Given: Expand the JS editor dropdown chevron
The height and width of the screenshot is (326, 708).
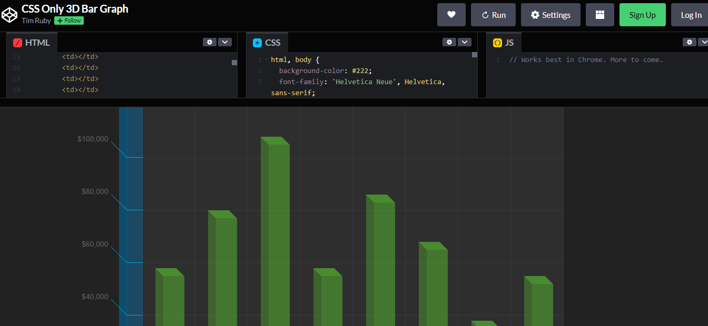Looking at the screenshot, I should [x=703, y=42].
